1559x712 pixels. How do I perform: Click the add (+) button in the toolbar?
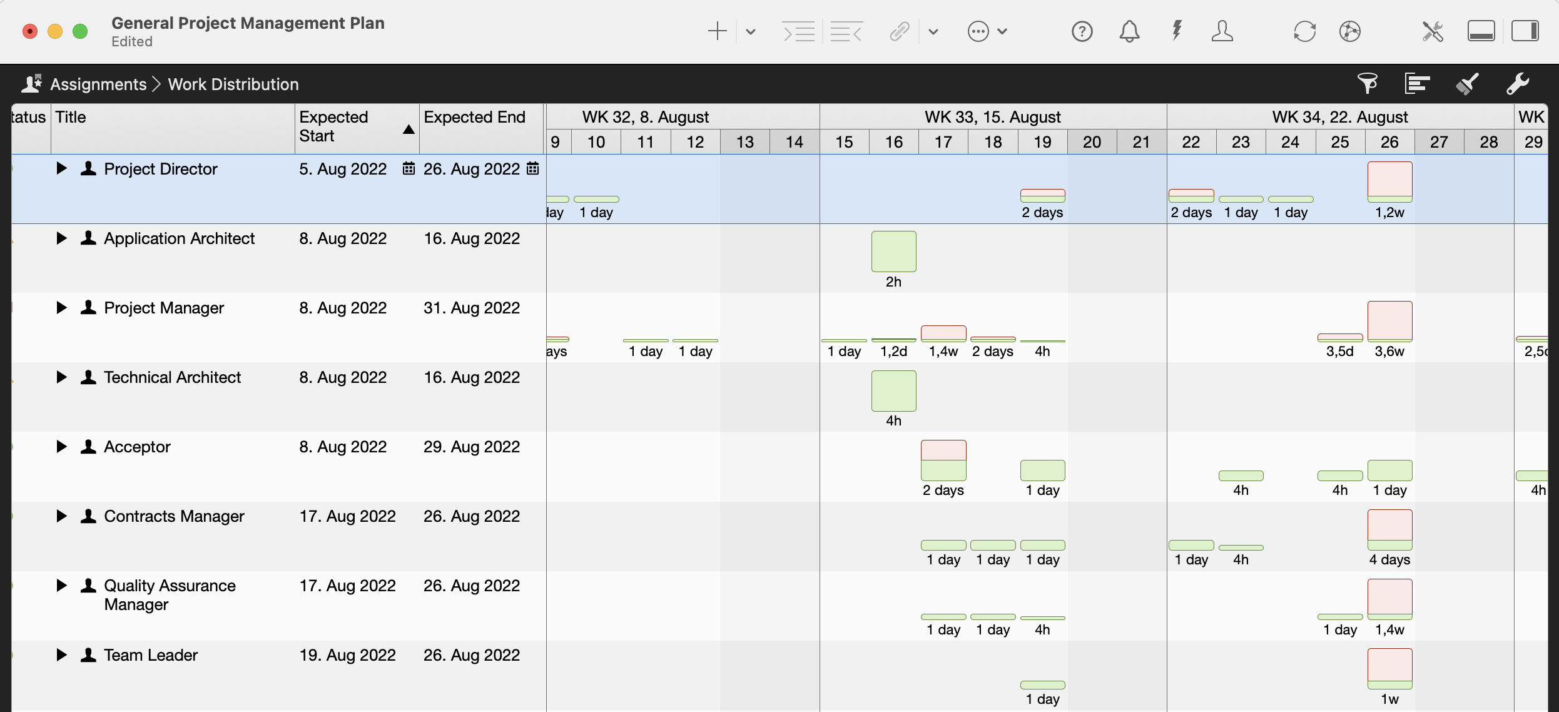click(717, 31)
